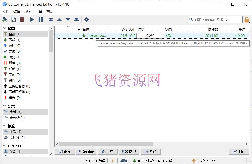252x164 pixels.
Task: Sort by 进度 column header
Action: point(150,29)
